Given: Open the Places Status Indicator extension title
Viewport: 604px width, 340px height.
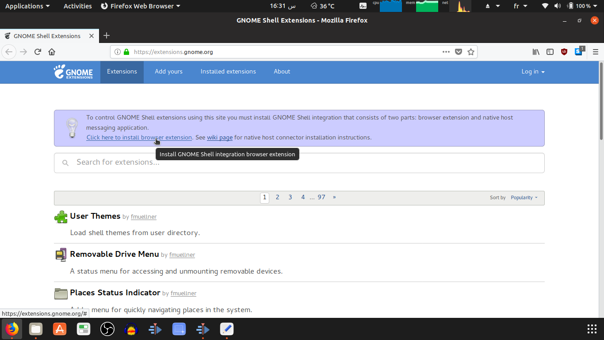Looking at the screenshot, I should click(x=115, y=293).
